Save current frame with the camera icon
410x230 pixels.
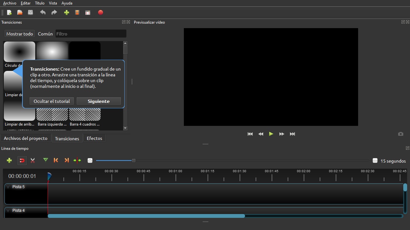click(401, 134)
